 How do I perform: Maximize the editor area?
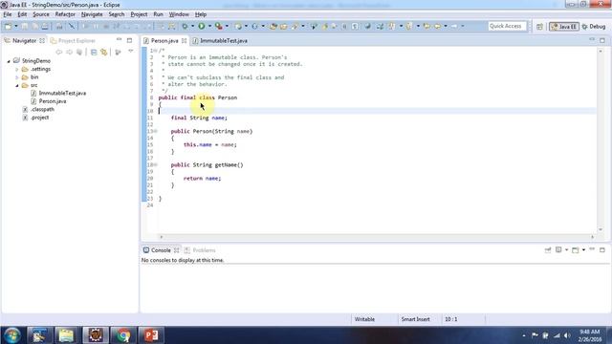[x=602, y=40]
